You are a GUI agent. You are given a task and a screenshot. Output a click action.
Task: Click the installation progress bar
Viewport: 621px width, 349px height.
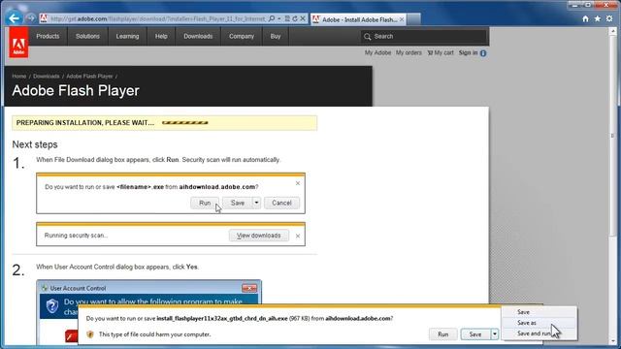[x=185, y=123]
